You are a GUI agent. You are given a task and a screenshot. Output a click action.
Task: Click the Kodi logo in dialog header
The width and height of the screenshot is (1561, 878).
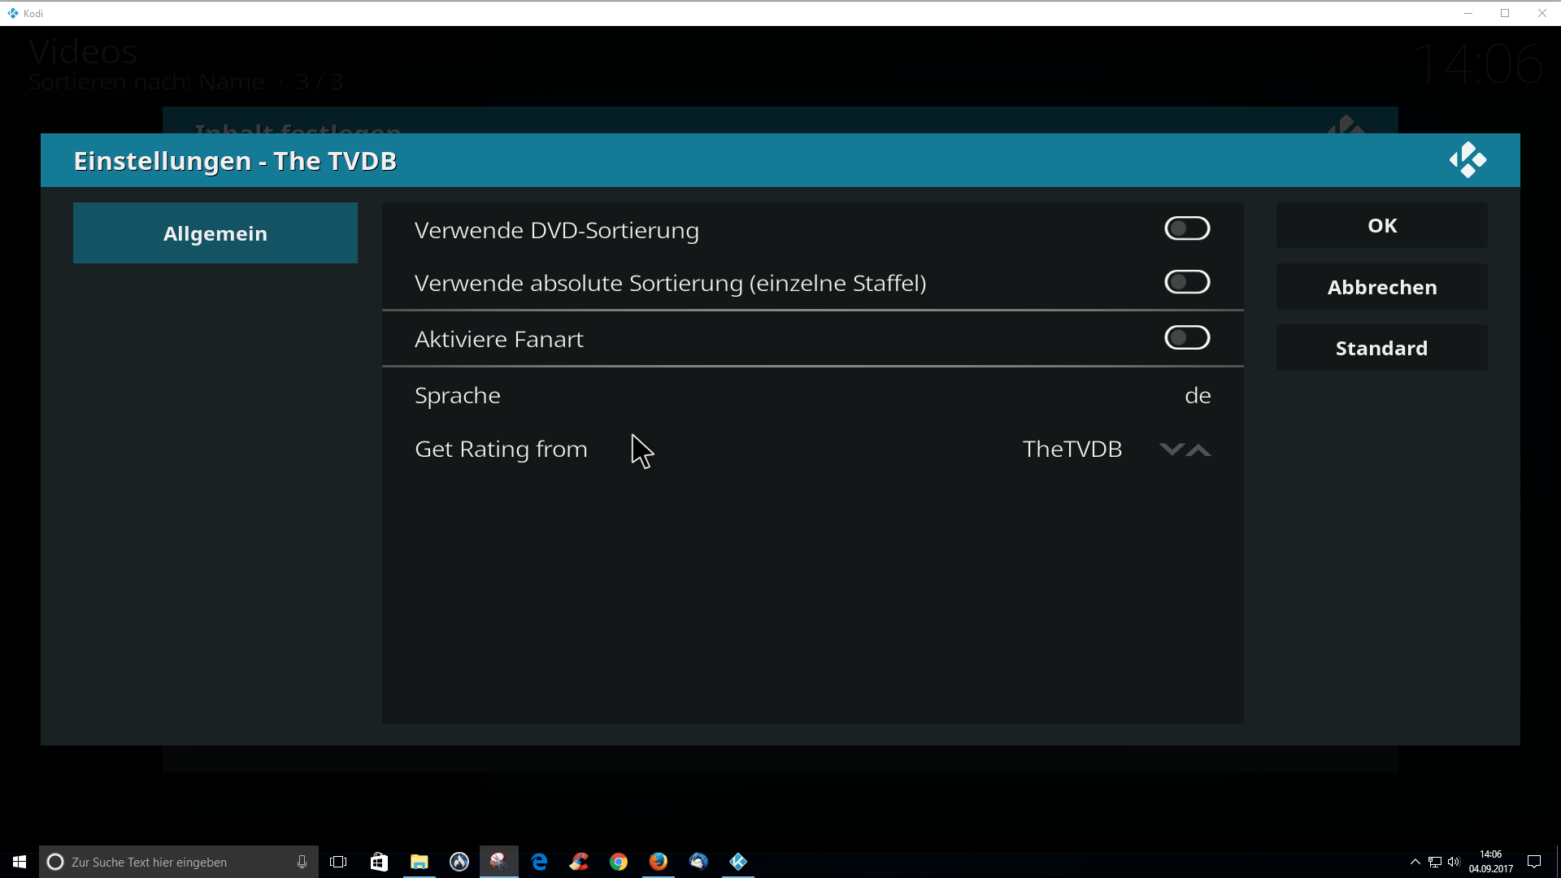point(1468,160)
